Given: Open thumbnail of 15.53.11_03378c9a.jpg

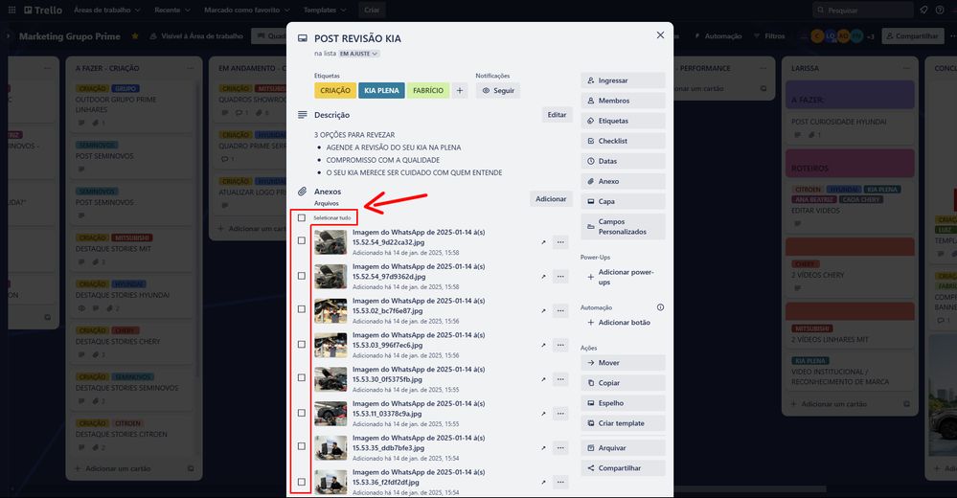Looking at the screenshot, I should (x=330, y=414).
